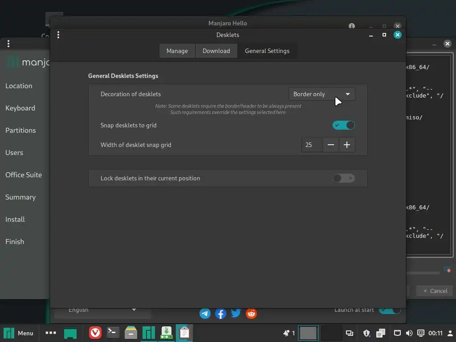Click the three-dots grouped apps icon in taskbar

[51, 333]
